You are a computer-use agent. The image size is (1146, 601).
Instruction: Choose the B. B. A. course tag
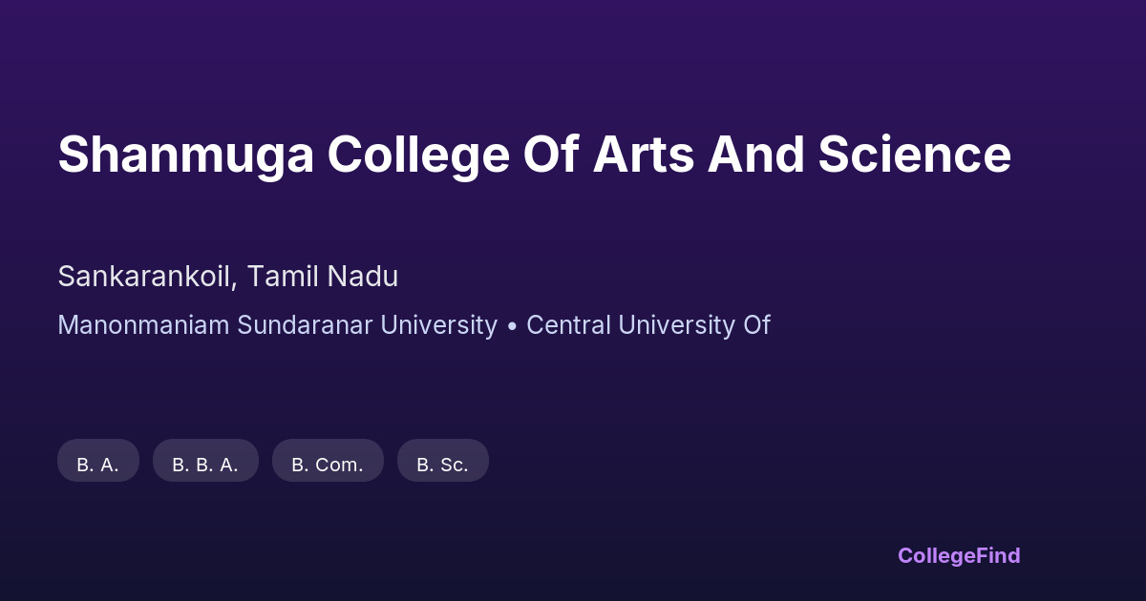pos(205,465)
